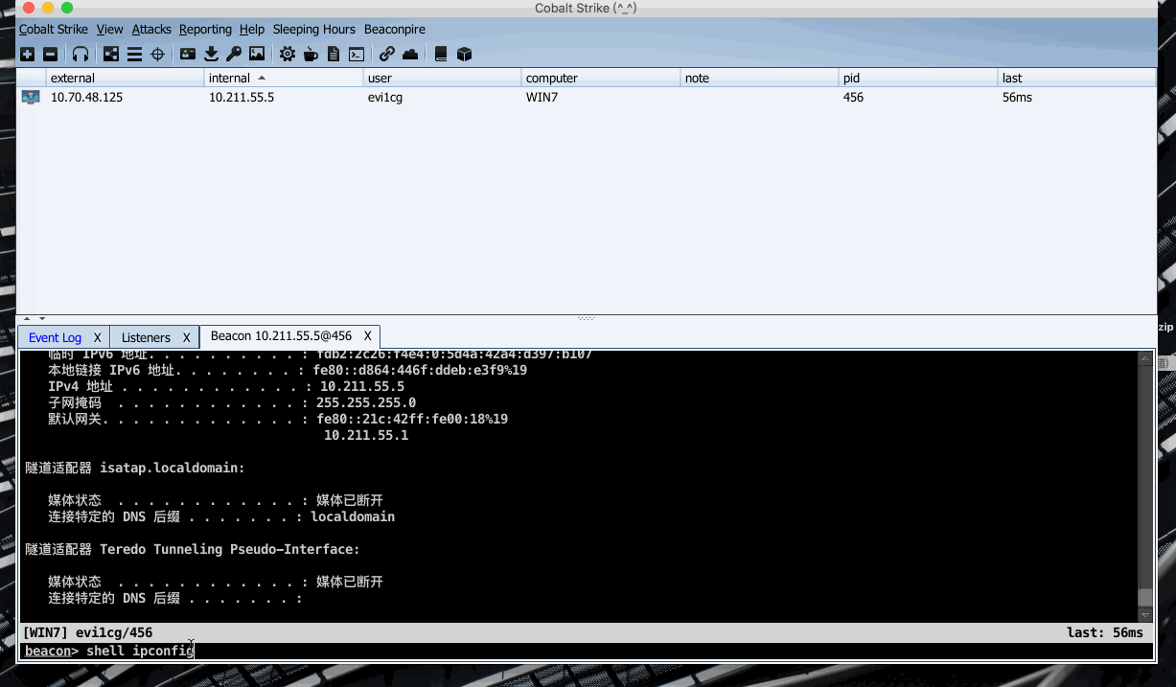Open the Help menu

(252, 30)
